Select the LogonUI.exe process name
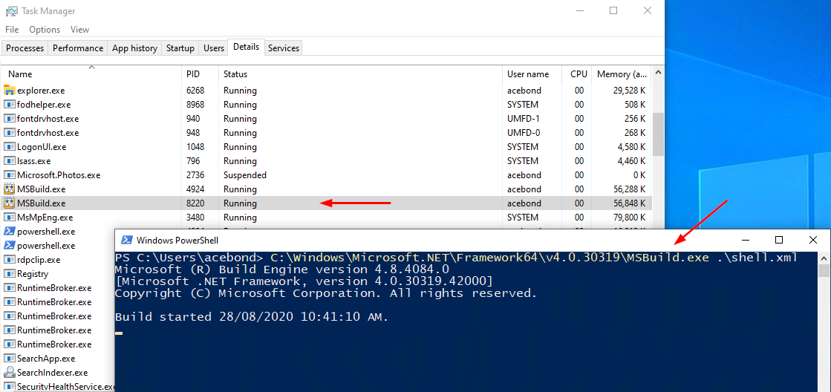The height and width of the screenshot is (392, 831). click(42, 147)
